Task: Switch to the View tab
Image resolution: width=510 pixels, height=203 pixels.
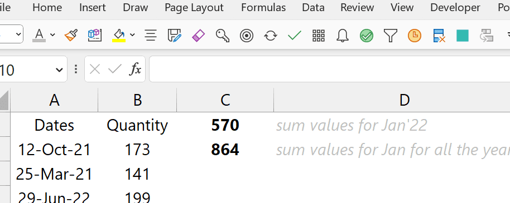Action: coord(402,7)
